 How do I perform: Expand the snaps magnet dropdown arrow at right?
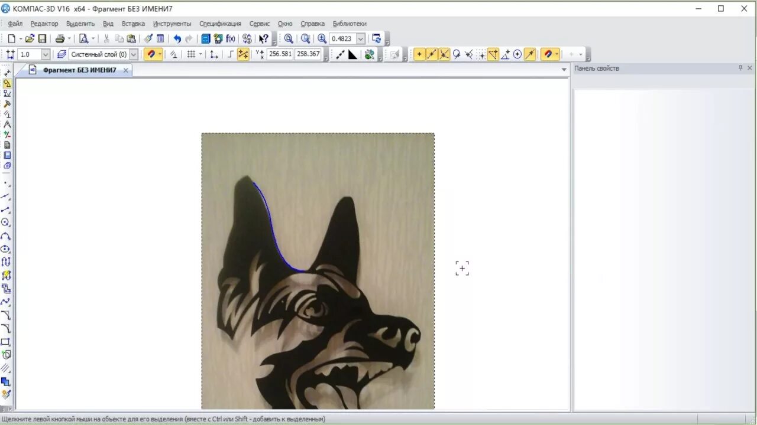(557, 54)
